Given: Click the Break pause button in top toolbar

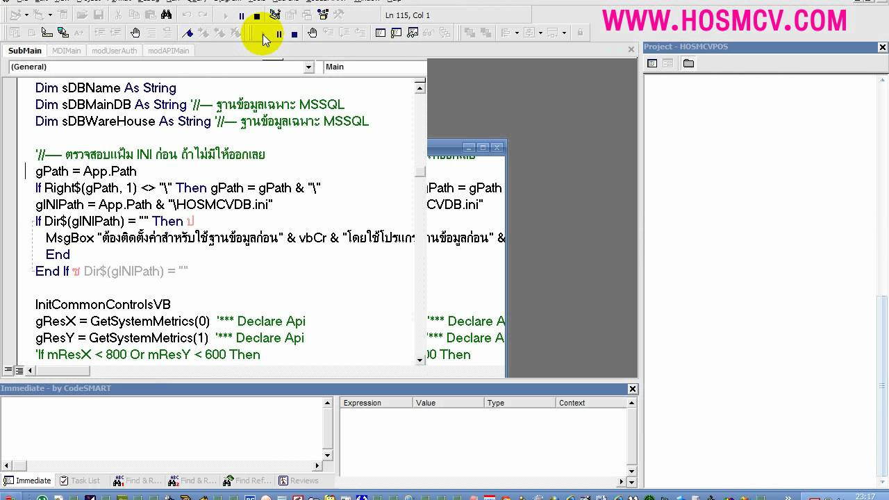Looking at the screenshot, I should click(x=241, y=15).
